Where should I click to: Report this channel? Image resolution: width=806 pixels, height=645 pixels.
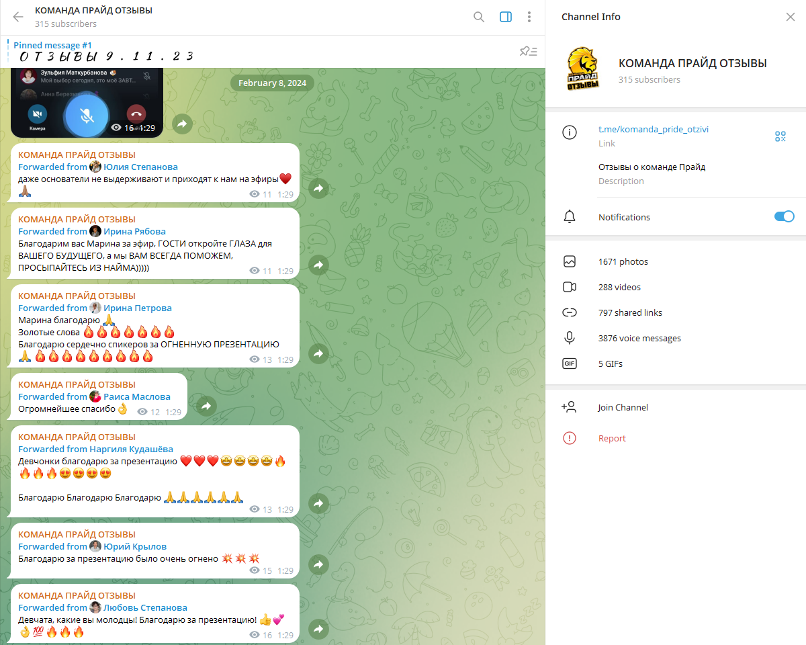[612, 438]
